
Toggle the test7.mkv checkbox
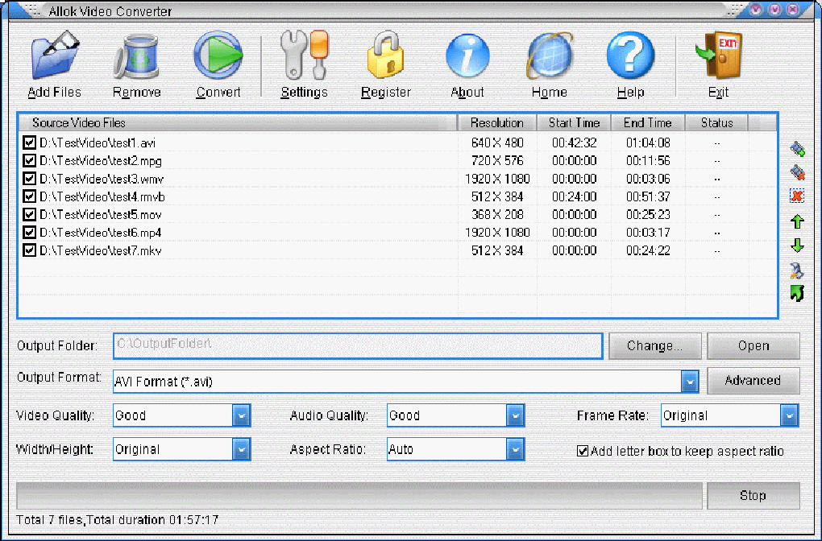(x=29, y=250)
